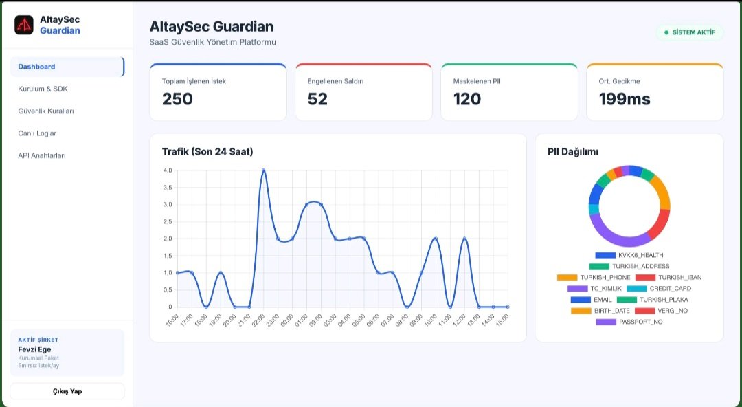Toggle EMAIL legend swatch
The width and height of the screenshot is (742, 407).
[581, 300]
